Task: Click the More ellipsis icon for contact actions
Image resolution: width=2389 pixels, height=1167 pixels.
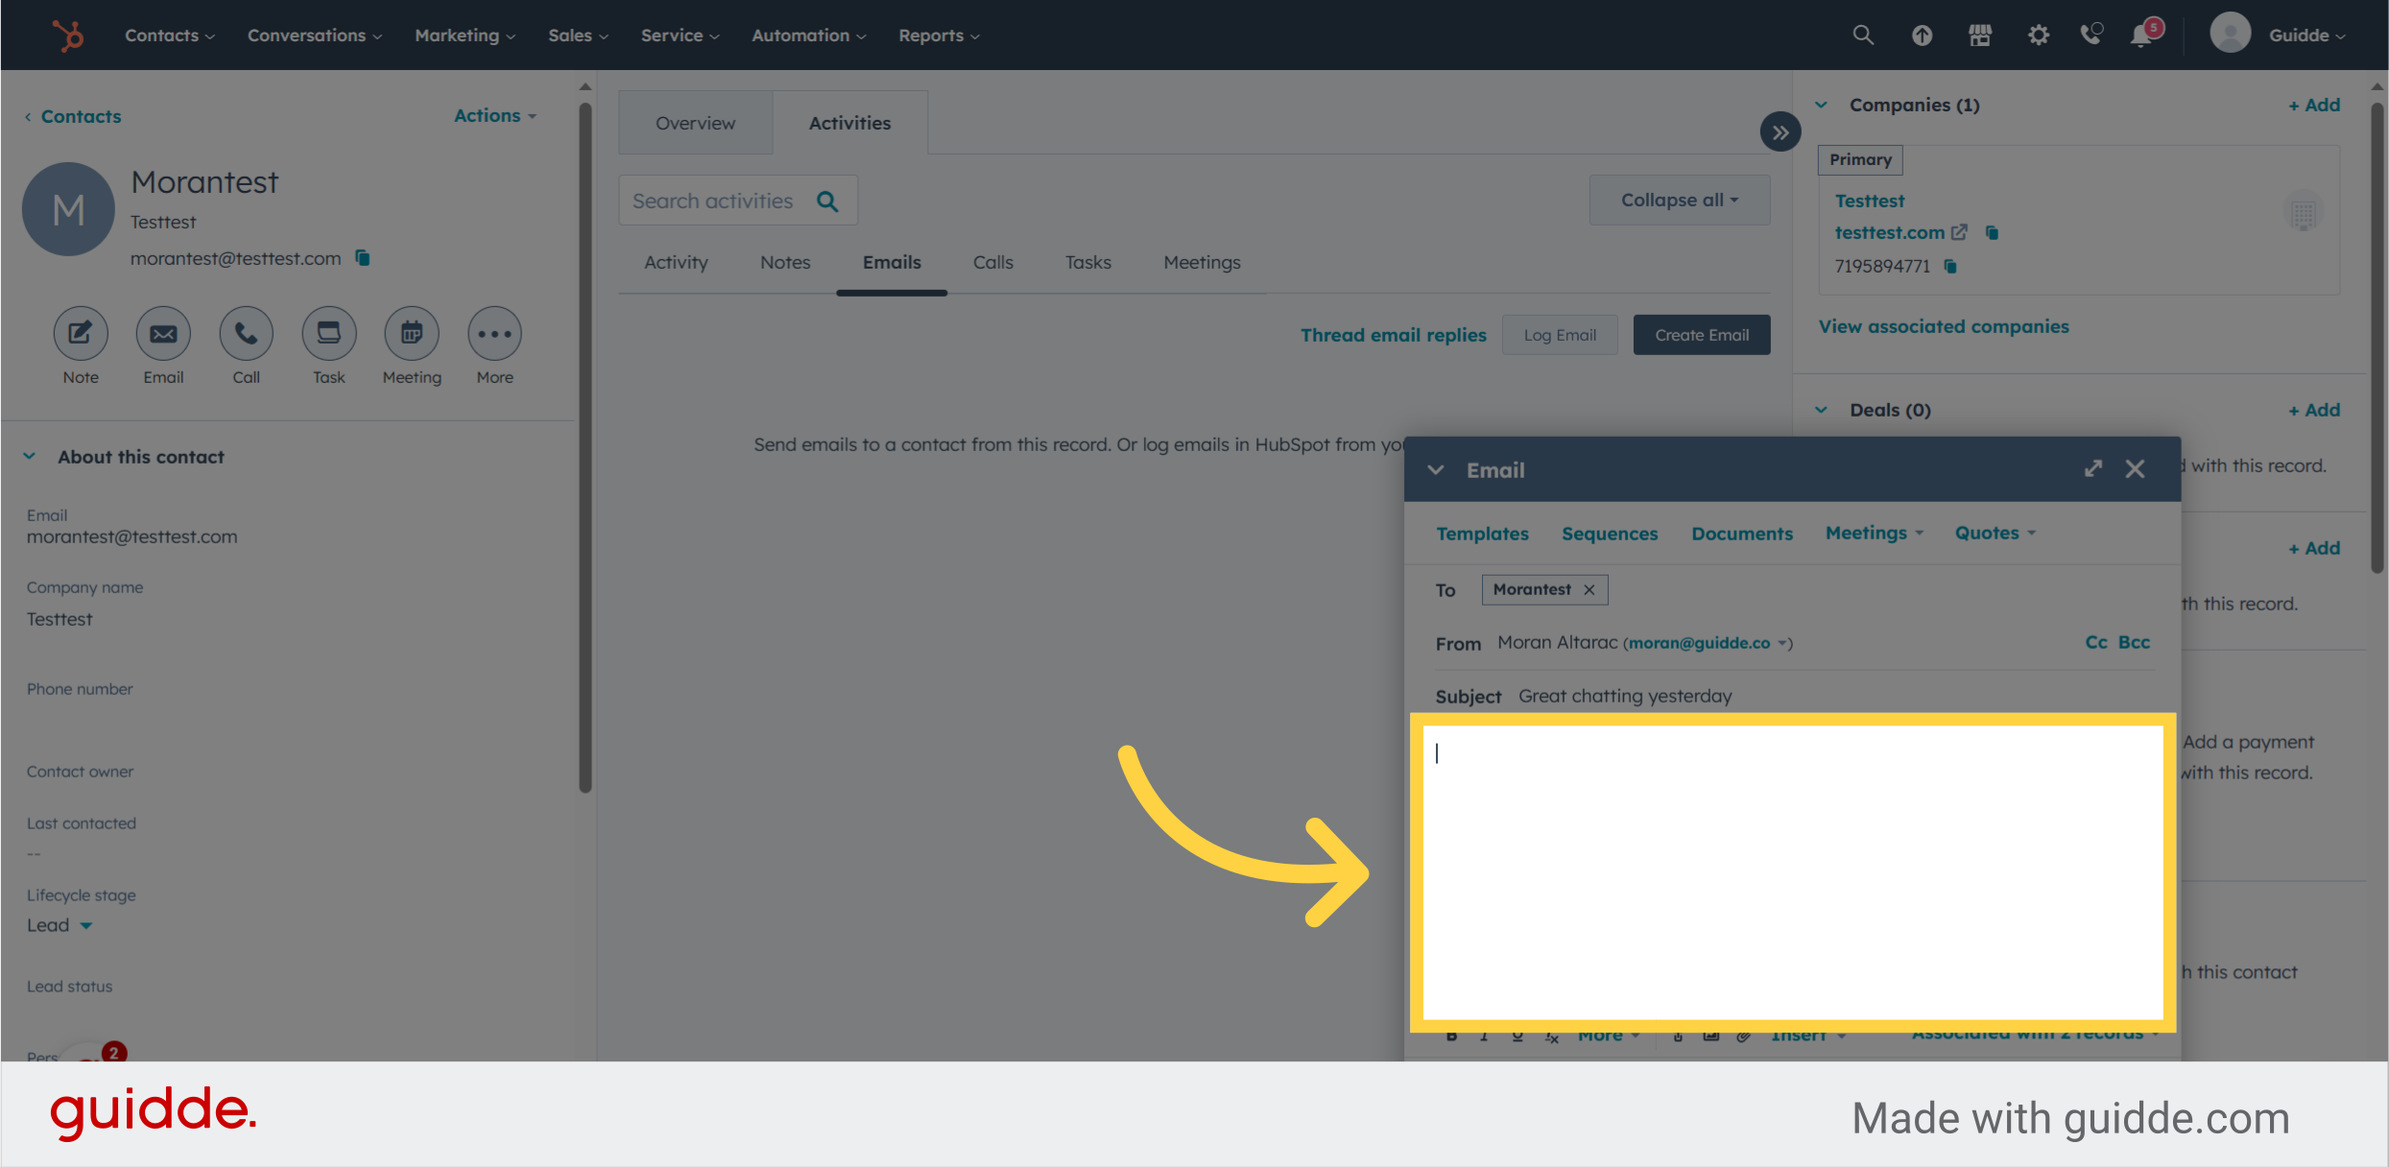Action: [x=495, y=334]
